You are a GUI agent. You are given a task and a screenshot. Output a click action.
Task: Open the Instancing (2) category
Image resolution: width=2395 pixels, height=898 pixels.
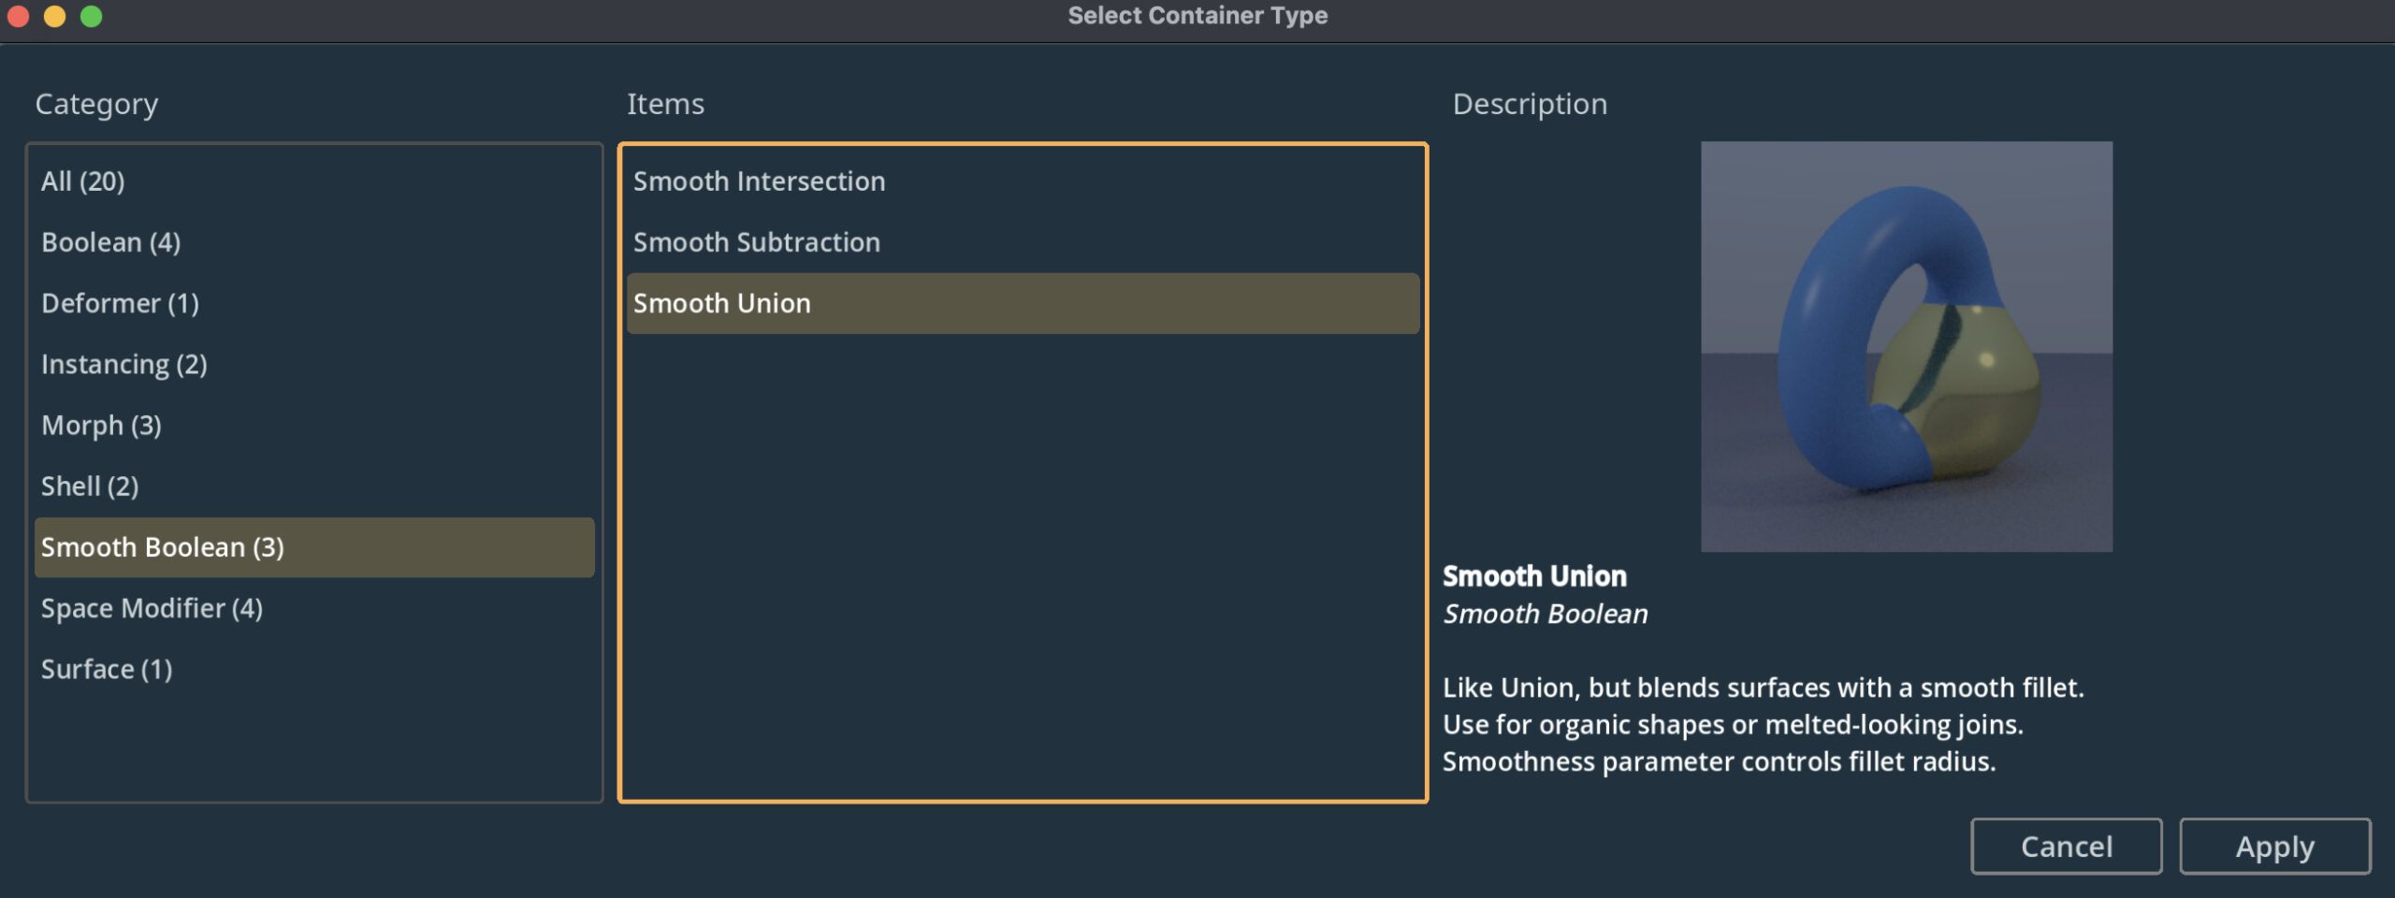314,364
